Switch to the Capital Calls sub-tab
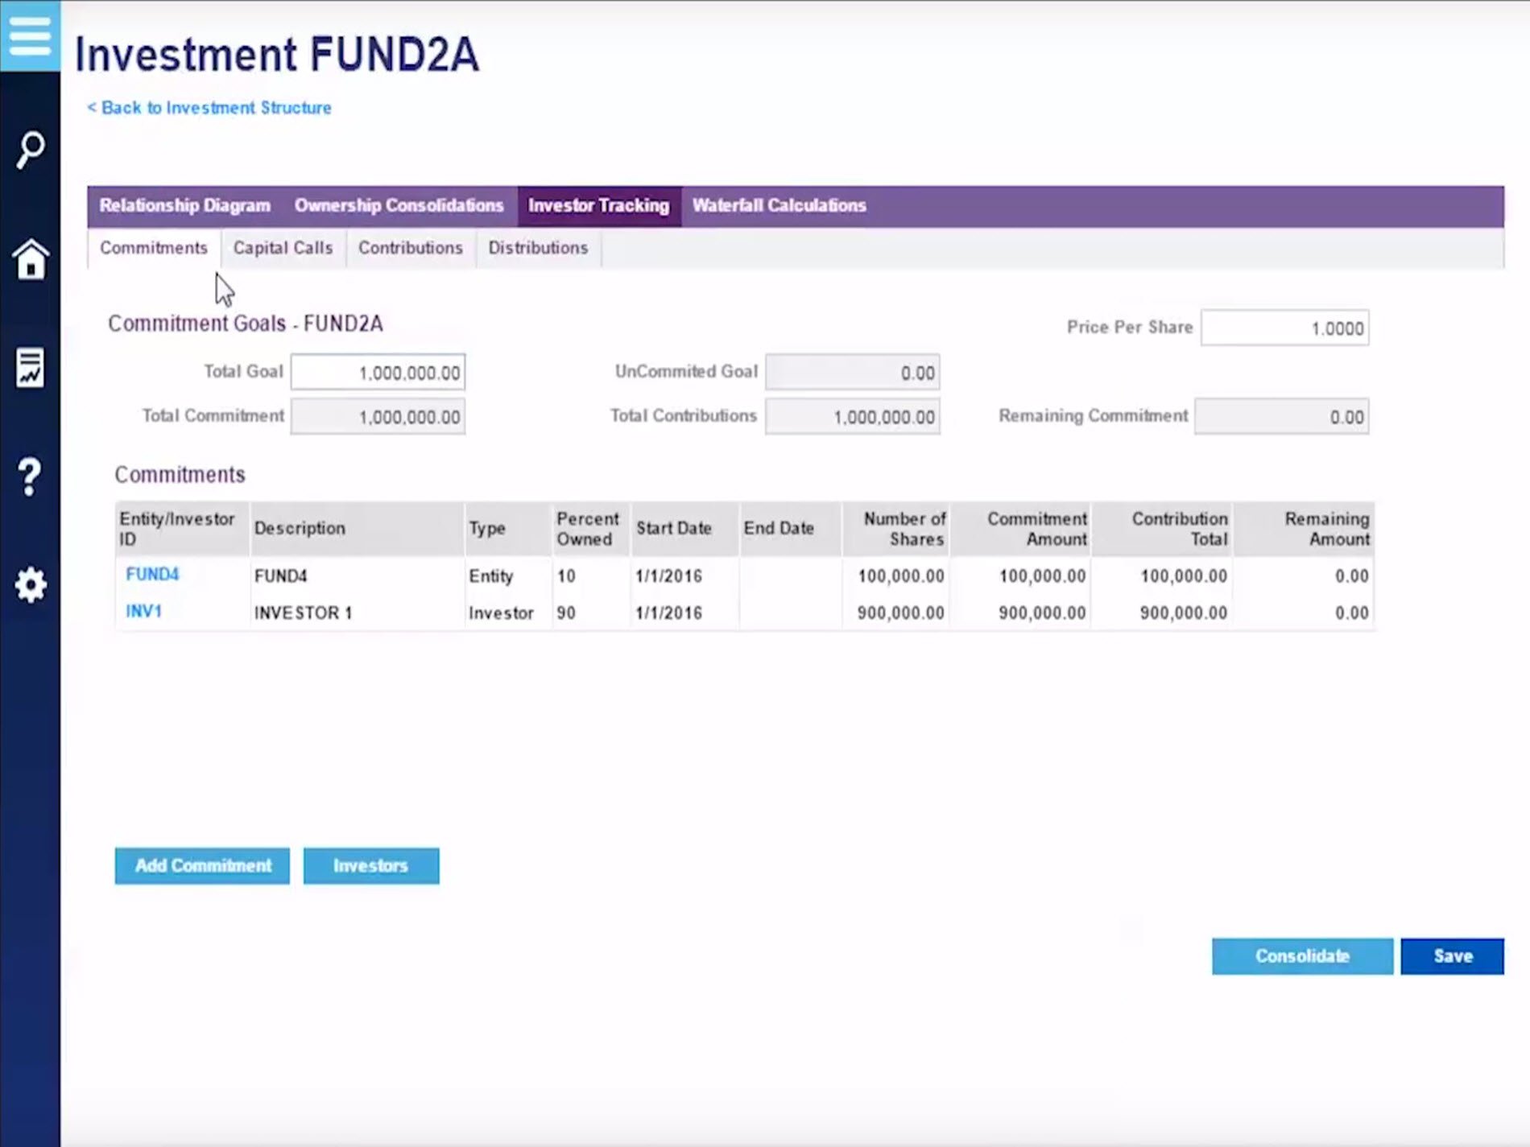Viewport: 1530px width, 1147px height. (x=282, y=248)
